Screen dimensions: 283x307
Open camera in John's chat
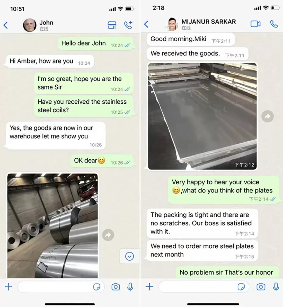116,287
